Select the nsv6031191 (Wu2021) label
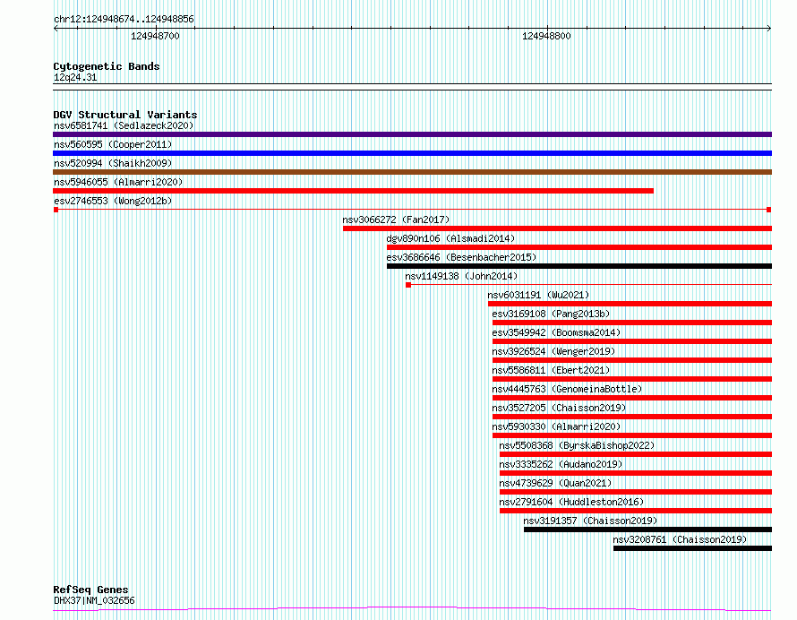797x620 pixels. tap(538, 295)
